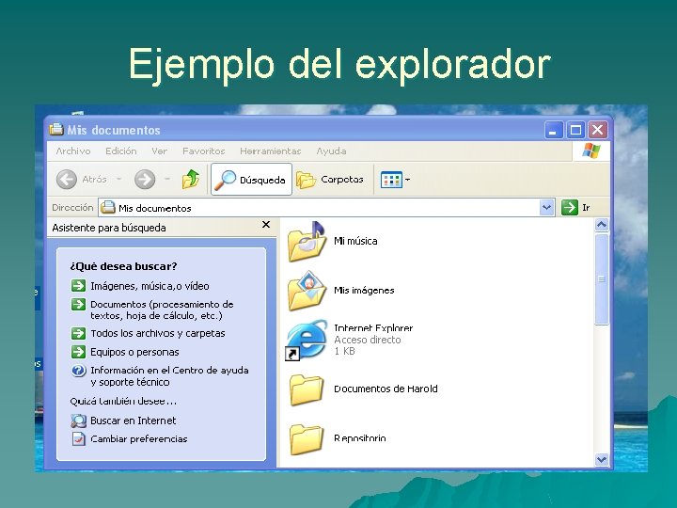Viewport: 677px width, 508px height.
Task: Click the Cambiar preferencias checklist icon
Action: 78,439
